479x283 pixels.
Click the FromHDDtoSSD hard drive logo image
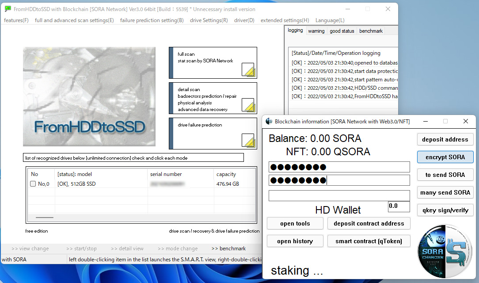89,97
